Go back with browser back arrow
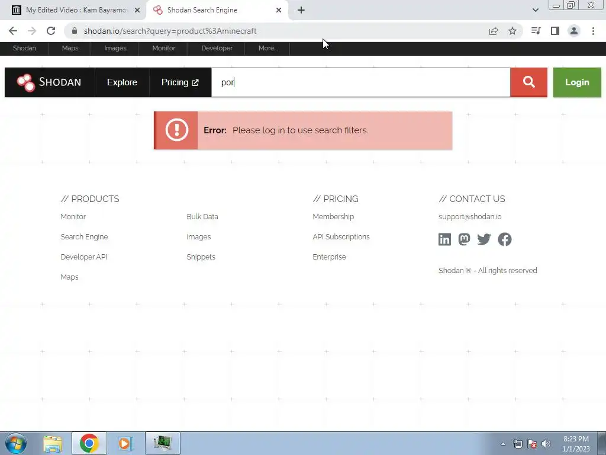Screen dimensions: 606x455 (x=13, y=31)
